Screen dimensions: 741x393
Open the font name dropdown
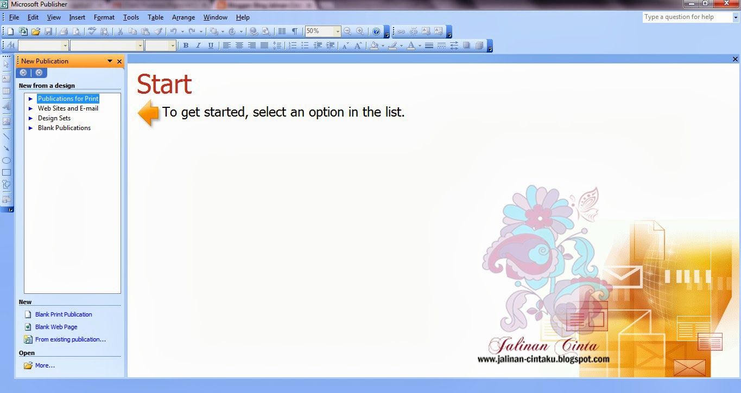pyautogui.click(x=140, y=46)
